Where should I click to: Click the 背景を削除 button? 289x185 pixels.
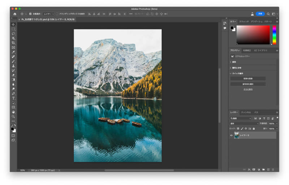tap(247, 78)
